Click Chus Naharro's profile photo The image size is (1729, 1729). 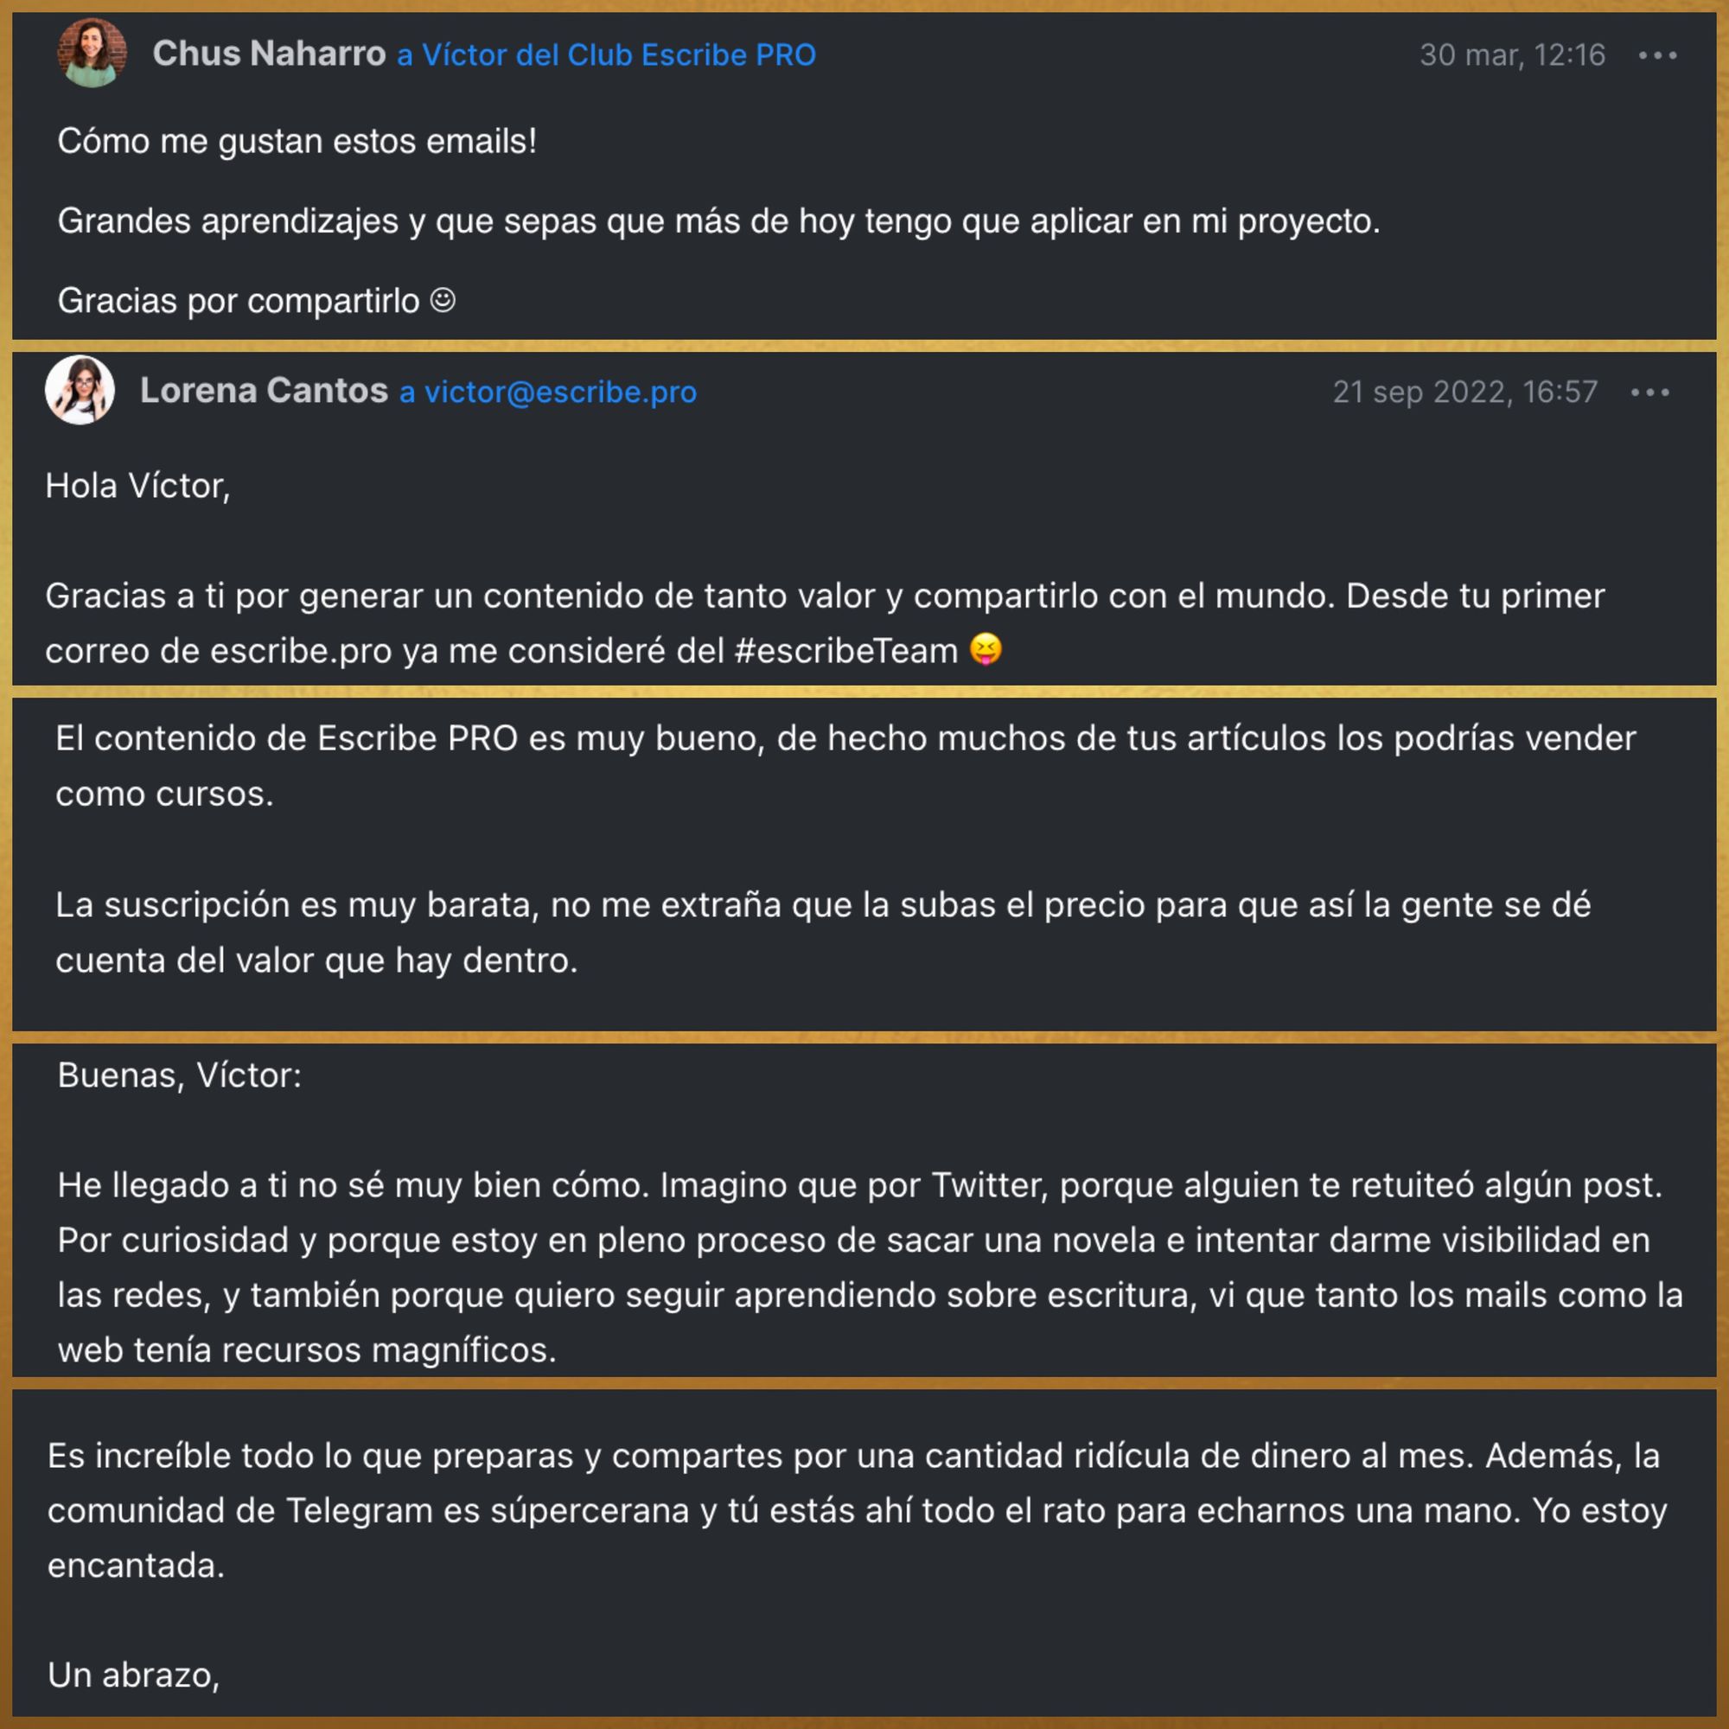[93, 53]
